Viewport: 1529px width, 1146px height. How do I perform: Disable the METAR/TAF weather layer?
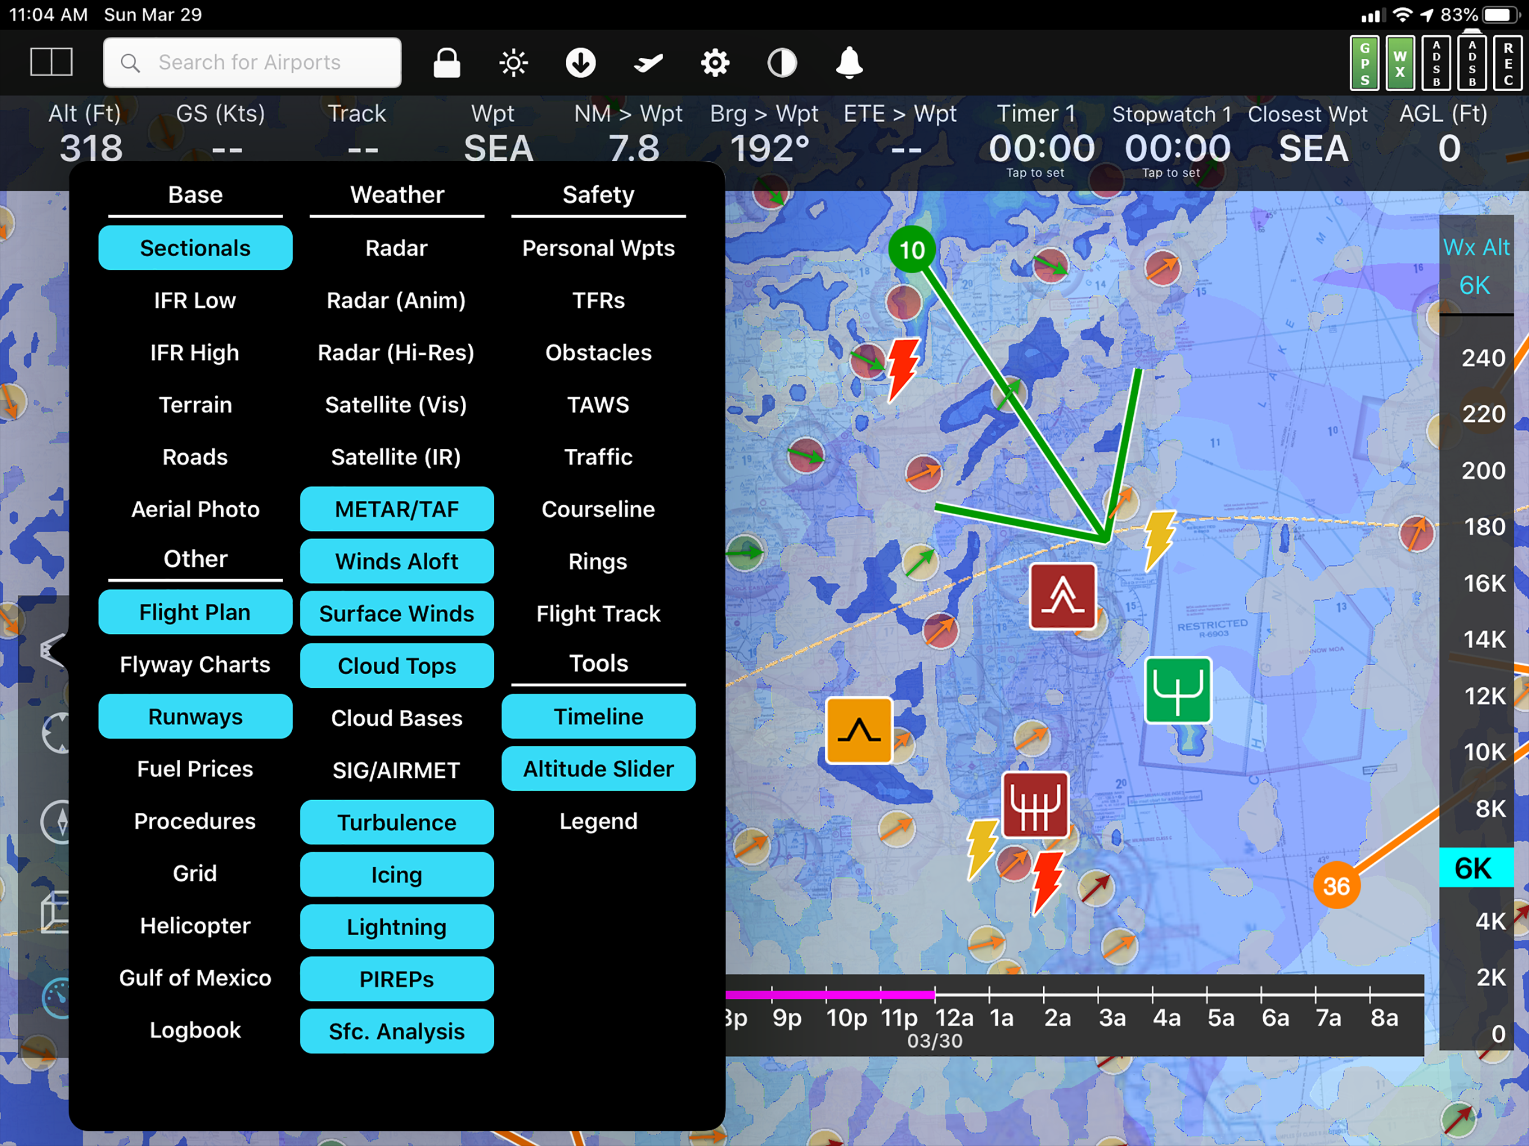coord(397,509)
